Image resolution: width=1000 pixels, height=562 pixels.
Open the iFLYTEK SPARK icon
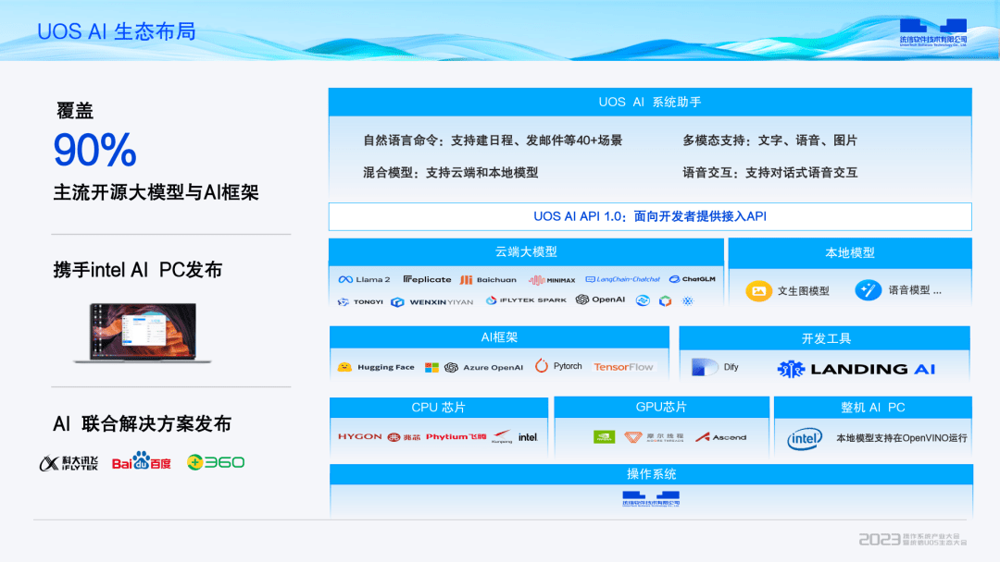tap(523, 299)
